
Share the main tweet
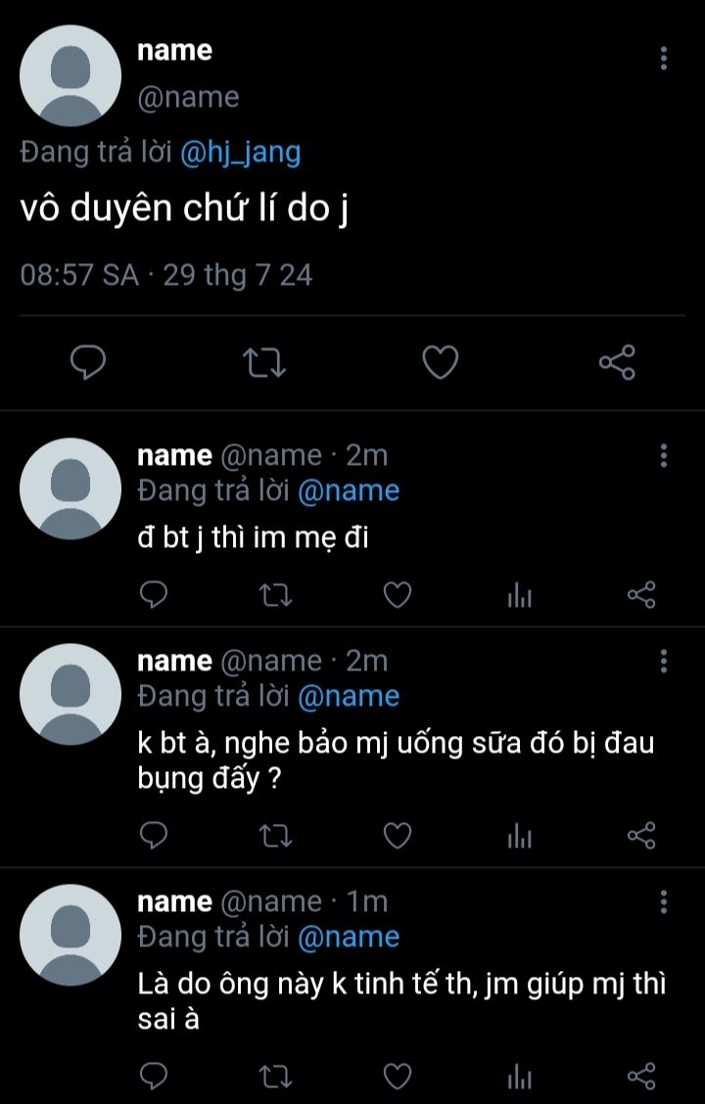617,363
